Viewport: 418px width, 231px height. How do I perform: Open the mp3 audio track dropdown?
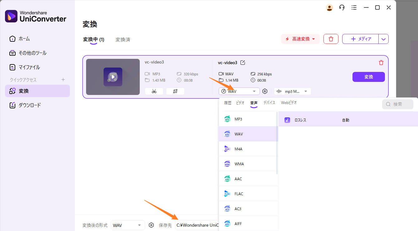click(x=292, y=91)
